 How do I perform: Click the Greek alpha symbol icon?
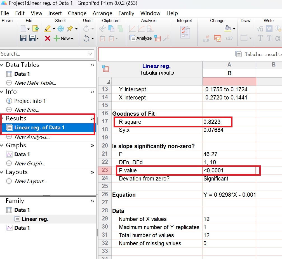point(278,38)
